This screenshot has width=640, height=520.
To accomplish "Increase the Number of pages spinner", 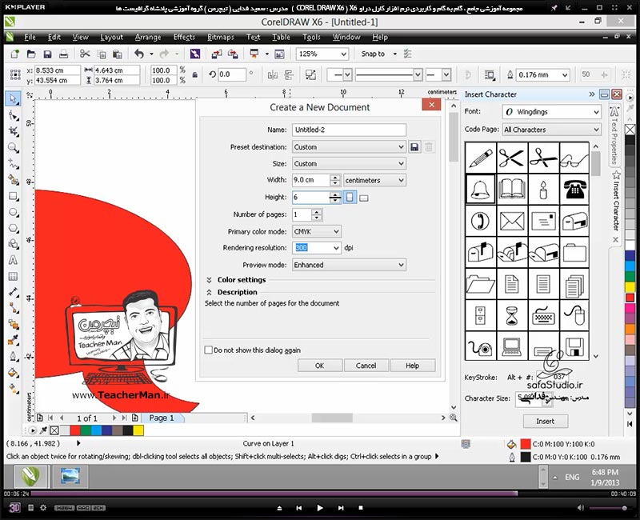I will point(317,212).
